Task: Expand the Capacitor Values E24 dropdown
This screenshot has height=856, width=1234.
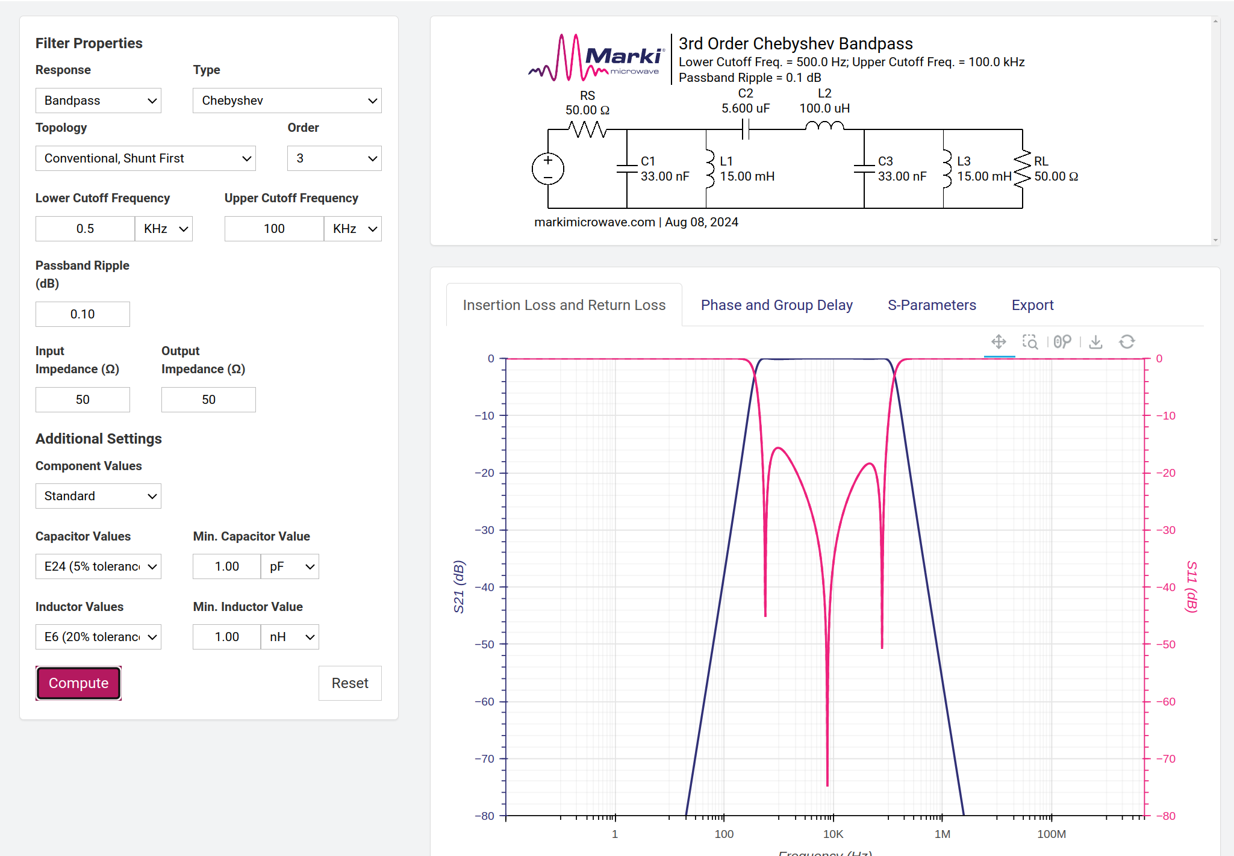Action: click(98, 566)
